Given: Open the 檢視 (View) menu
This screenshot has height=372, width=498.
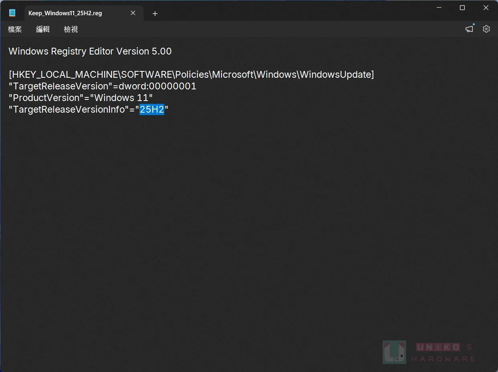Looking at the screenshot, I should tap(71, 29).
